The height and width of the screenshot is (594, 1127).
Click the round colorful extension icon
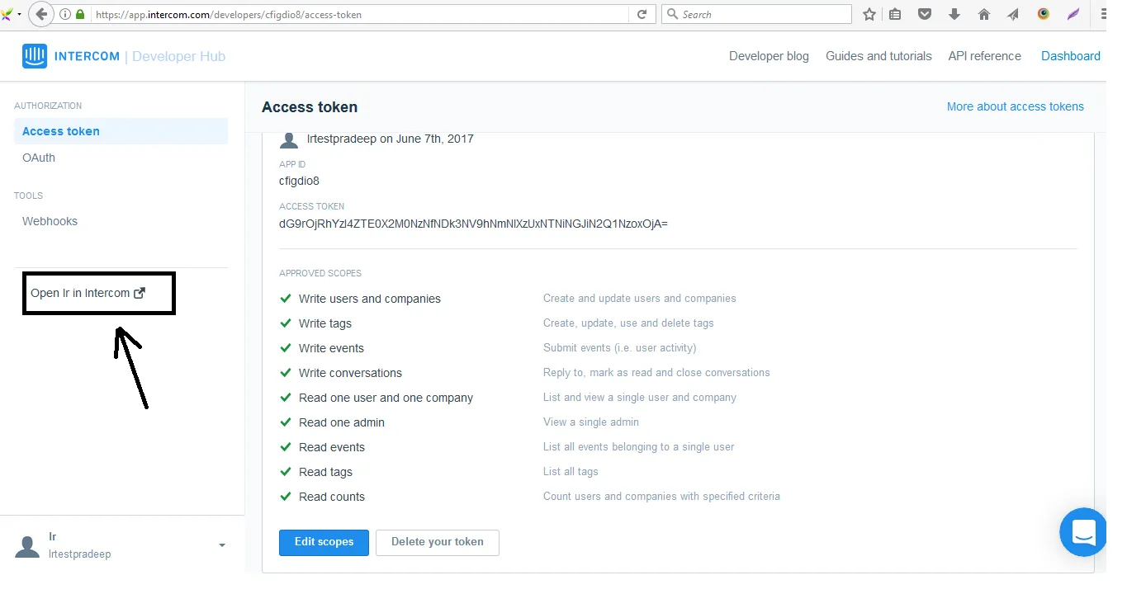(1044, 14)
